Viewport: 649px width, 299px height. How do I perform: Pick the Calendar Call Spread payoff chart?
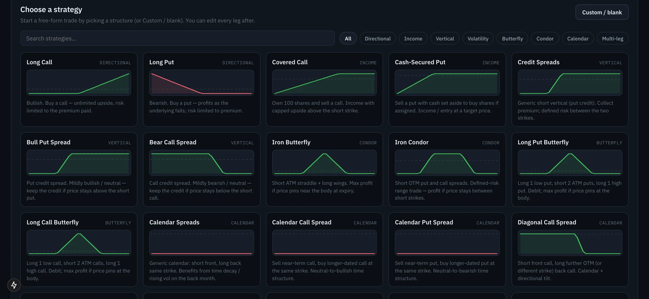[x=324, y=243]
